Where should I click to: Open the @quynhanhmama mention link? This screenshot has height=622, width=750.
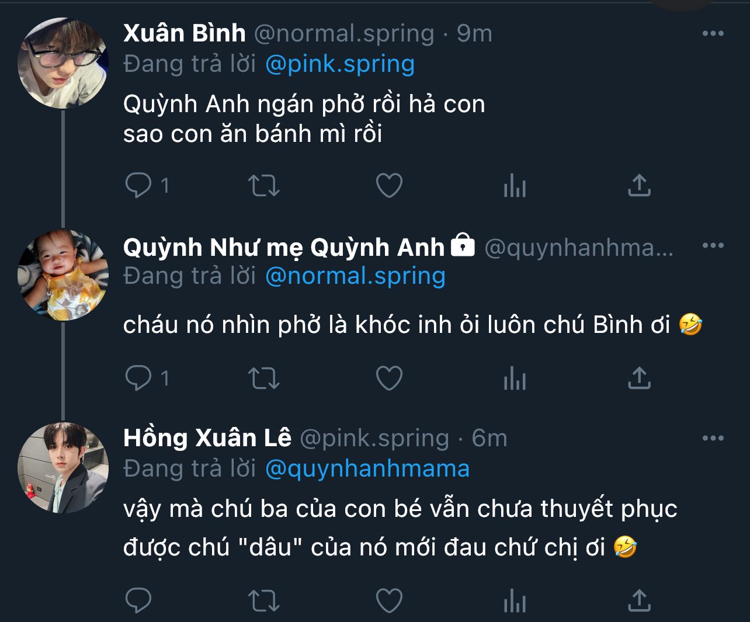(367, 469)
